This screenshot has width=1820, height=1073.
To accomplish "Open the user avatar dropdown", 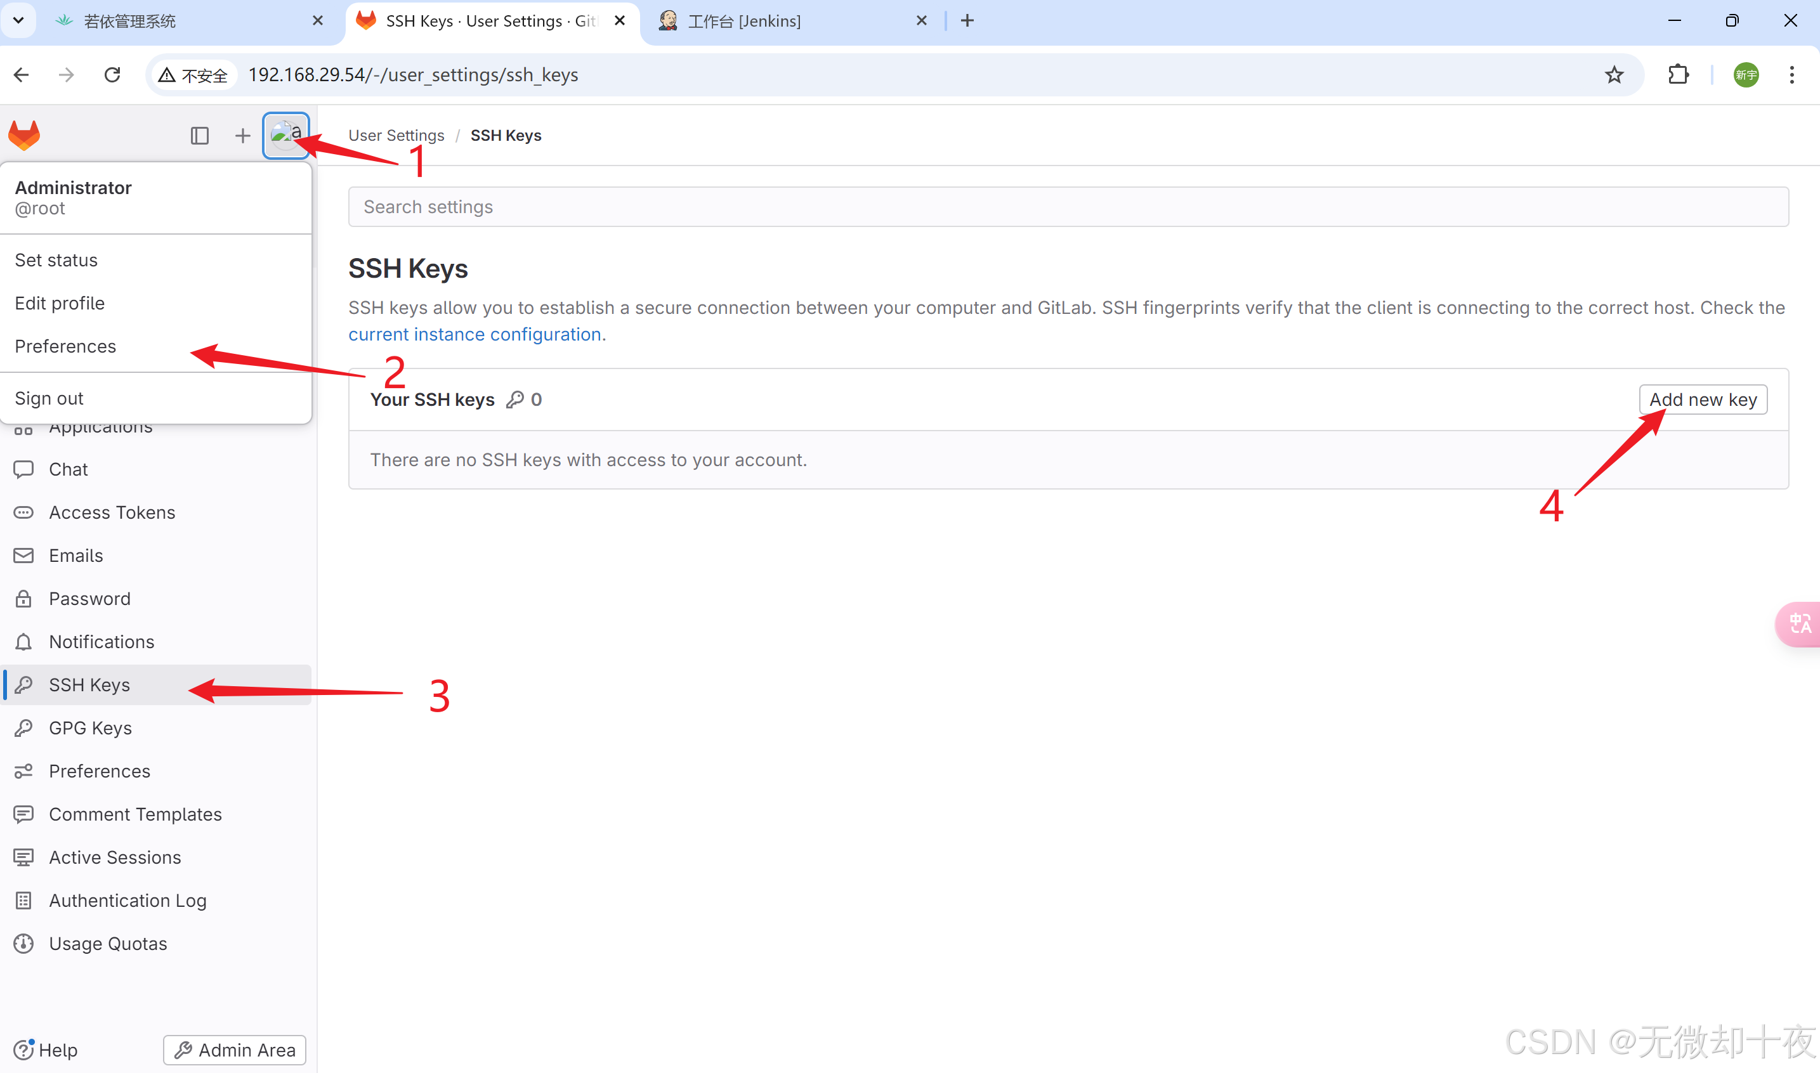I will pyautogui.click(x=285, y=135).
